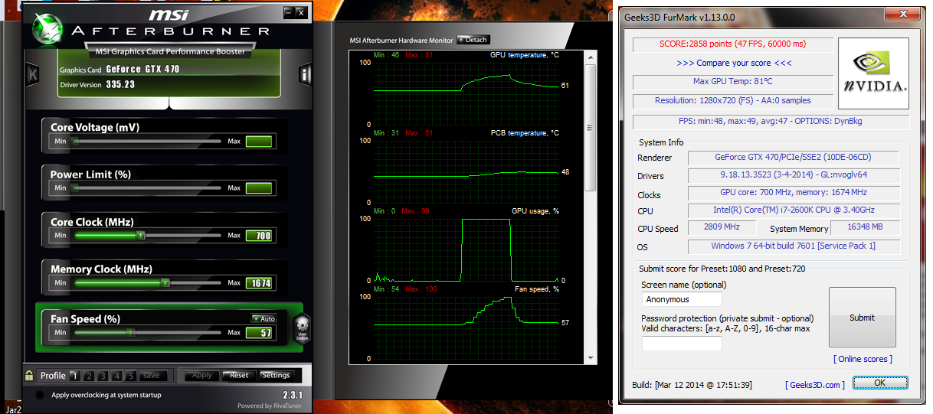Toggle the profile lock padlock icon

[x=29, y=376]
